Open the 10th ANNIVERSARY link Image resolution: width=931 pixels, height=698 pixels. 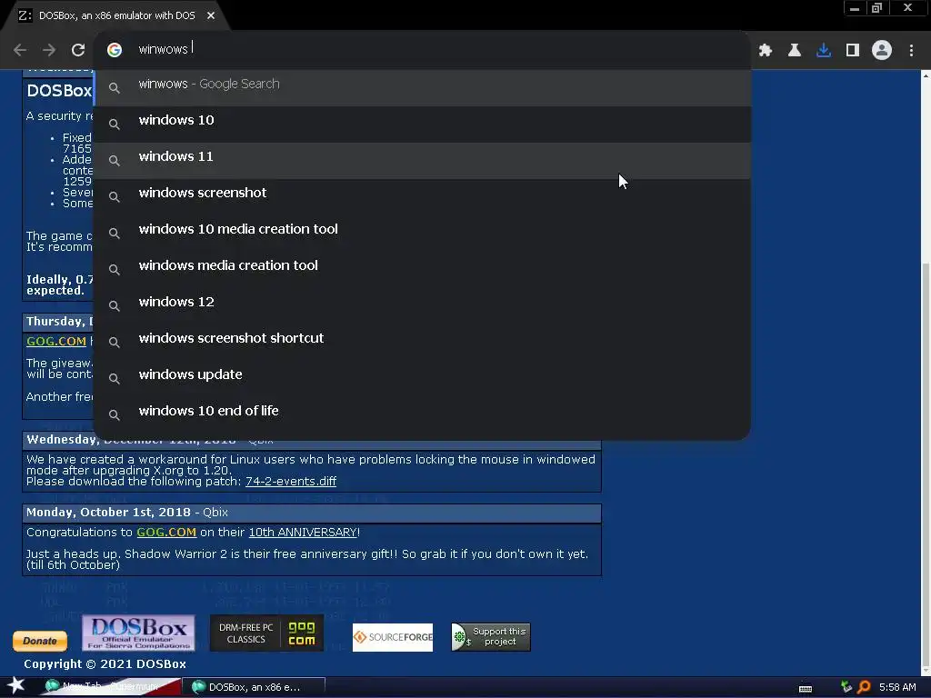tap(303, 533)
